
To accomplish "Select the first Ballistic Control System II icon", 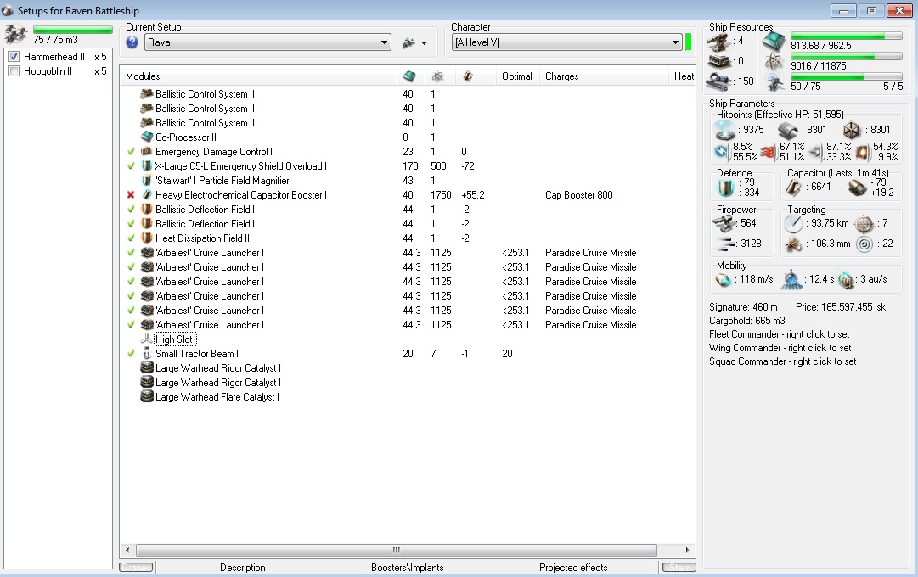I will (x=147, y=93).
